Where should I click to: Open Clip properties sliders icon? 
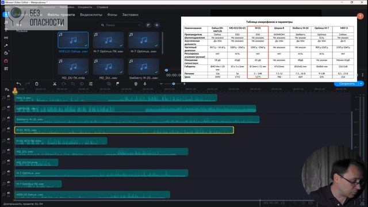pos(91,84)
